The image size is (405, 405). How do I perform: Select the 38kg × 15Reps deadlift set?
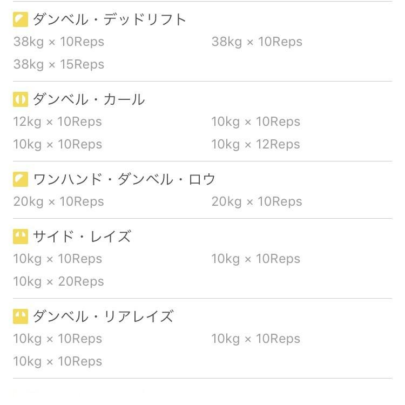pyautogui.click(x=59, y=64)
